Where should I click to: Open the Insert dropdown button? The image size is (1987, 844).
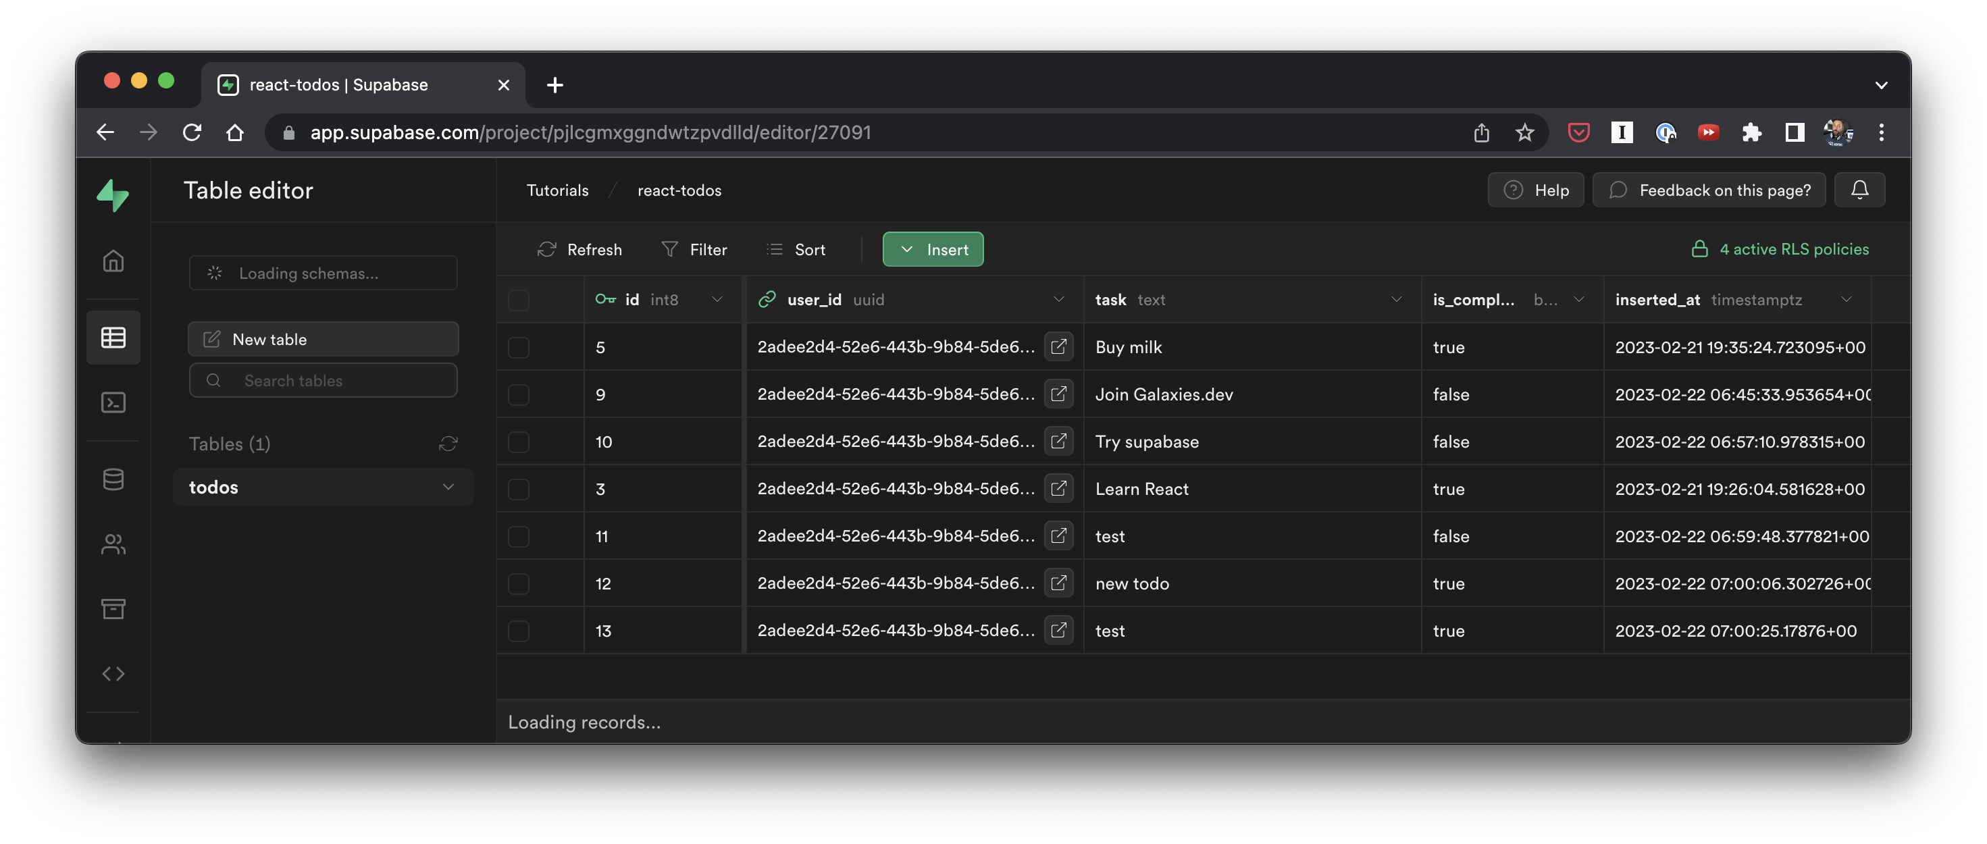click(x=933, y=249)
